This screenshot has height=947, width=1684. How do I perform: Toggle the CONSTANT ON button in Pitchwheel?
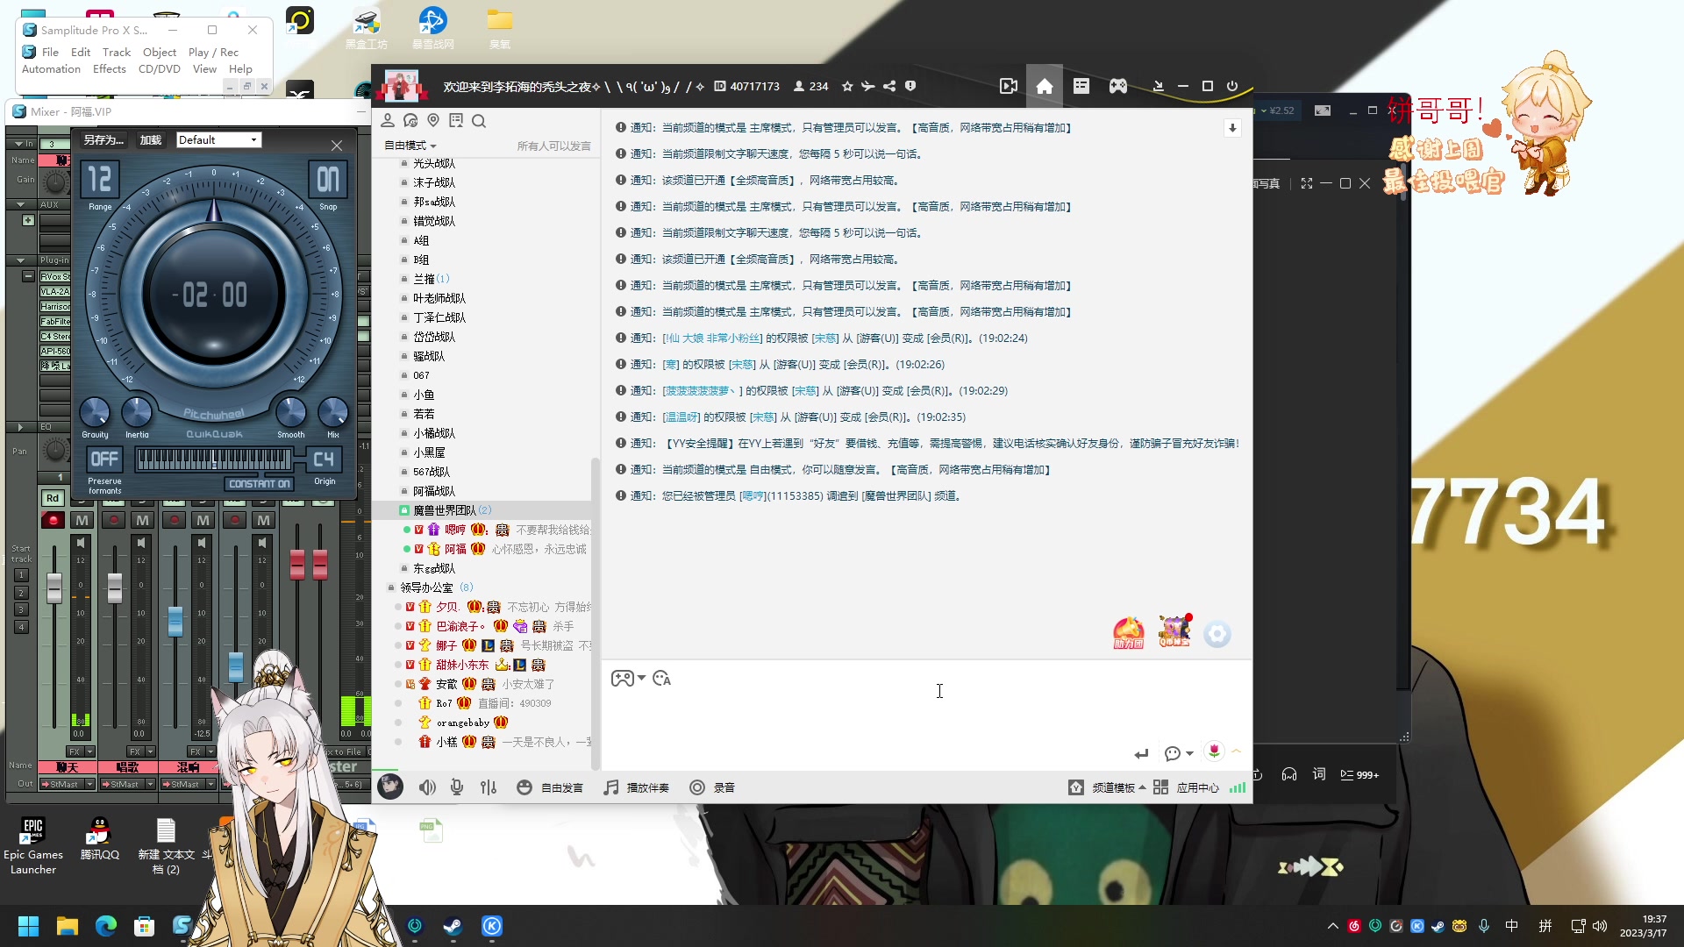point(259,484)
